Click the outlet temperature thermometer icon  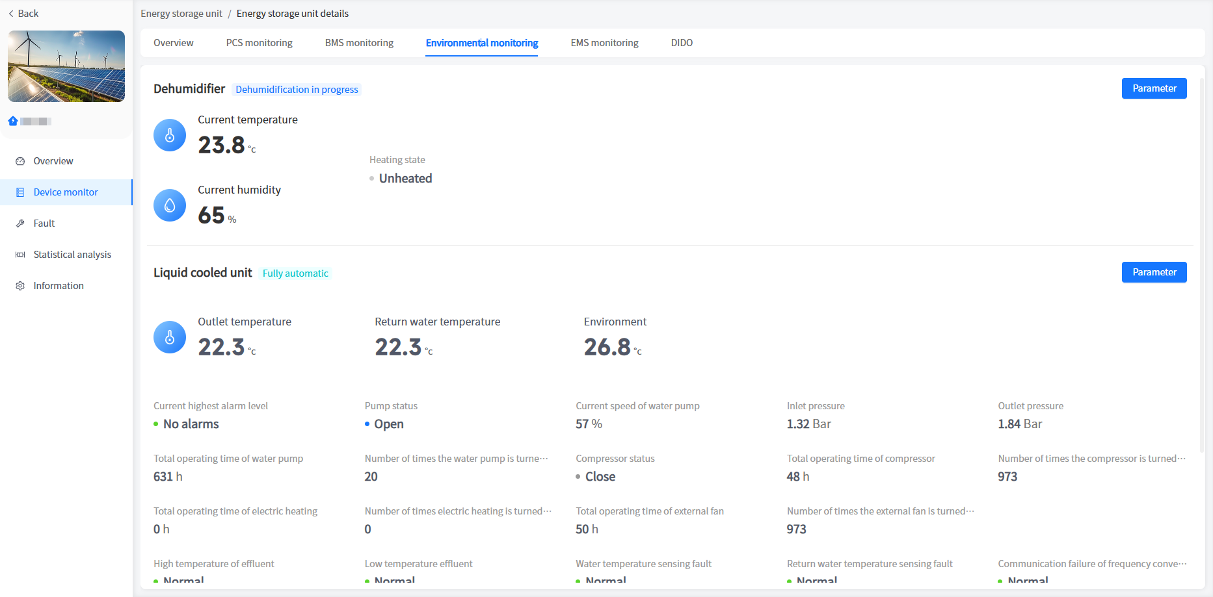(170, 337)
